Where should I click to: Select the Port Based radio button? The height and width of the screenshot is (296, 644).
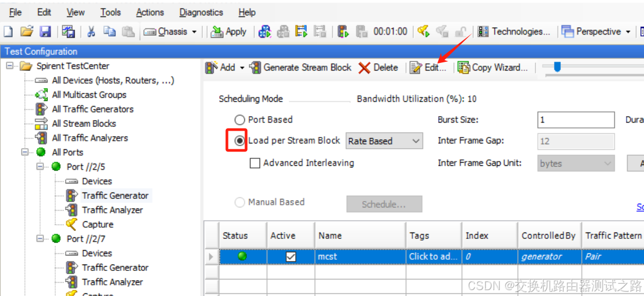click(x=240, y=120)
